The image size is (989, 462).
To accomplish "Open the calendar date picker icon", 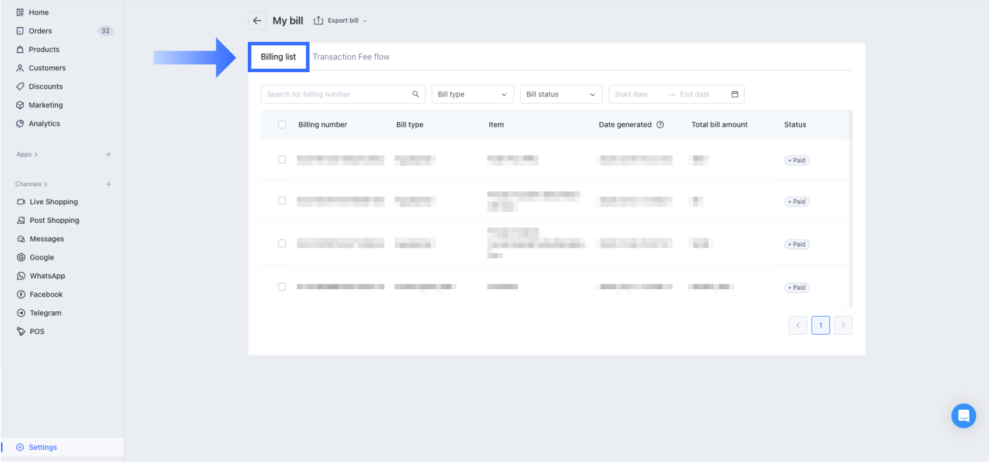I will pyautogui.click(x=735, y=94).
